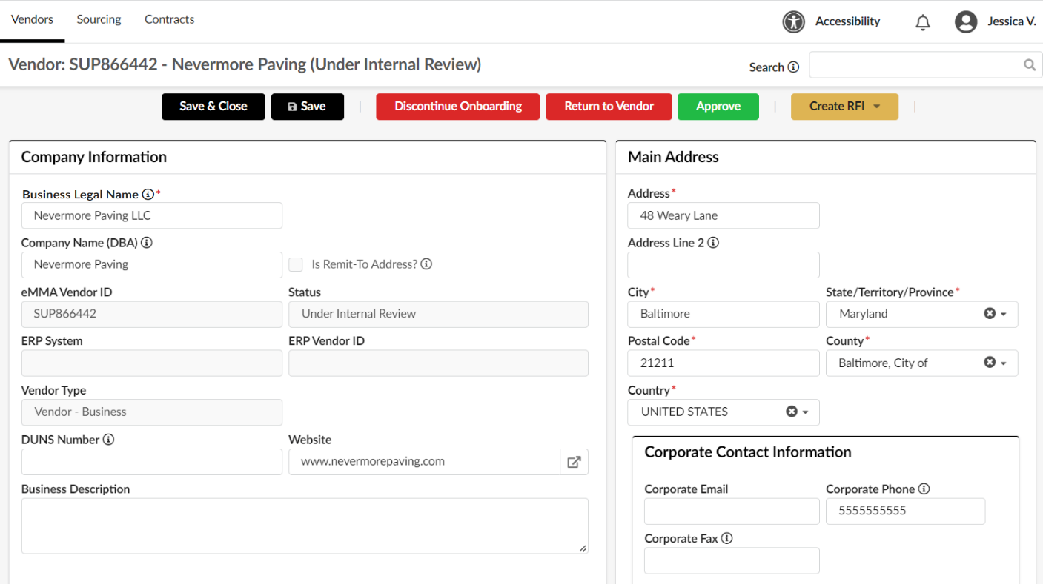
Task: Click Address Line 2 field
Action: click(724, 265)
